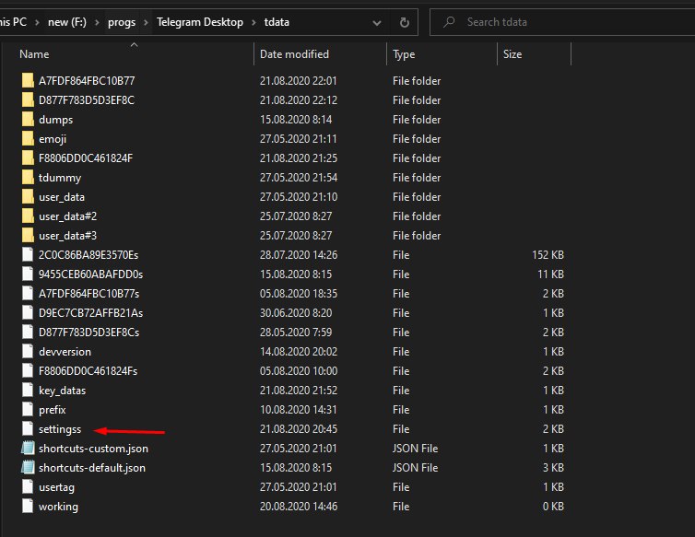Click the date 28.07.2020 14:26

299,255
